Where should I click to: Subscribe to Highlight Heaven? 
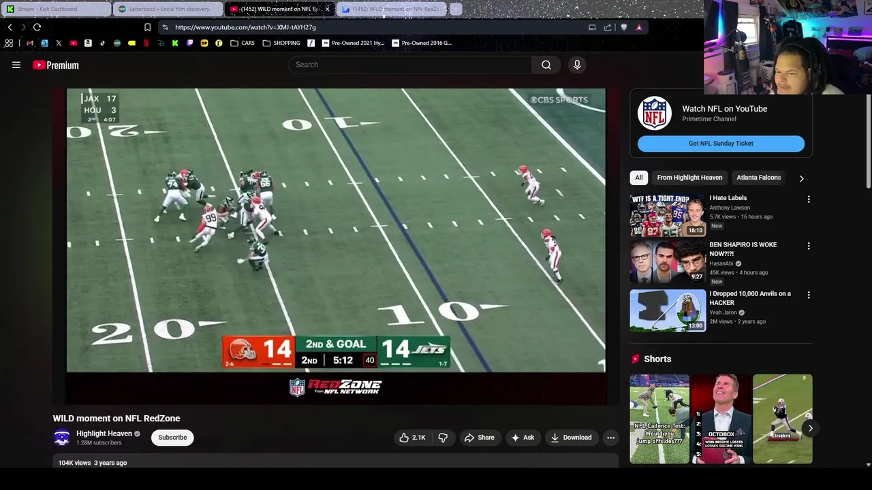pos(172,438)
